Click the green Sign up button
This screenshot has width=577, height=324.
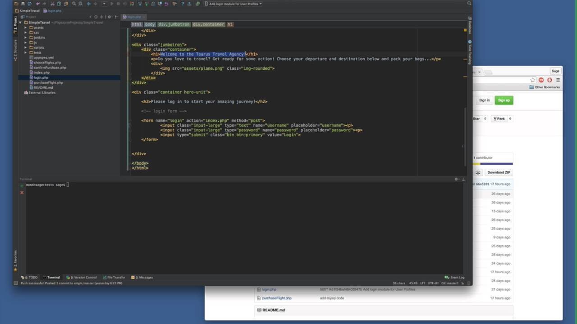pos(504,100)
